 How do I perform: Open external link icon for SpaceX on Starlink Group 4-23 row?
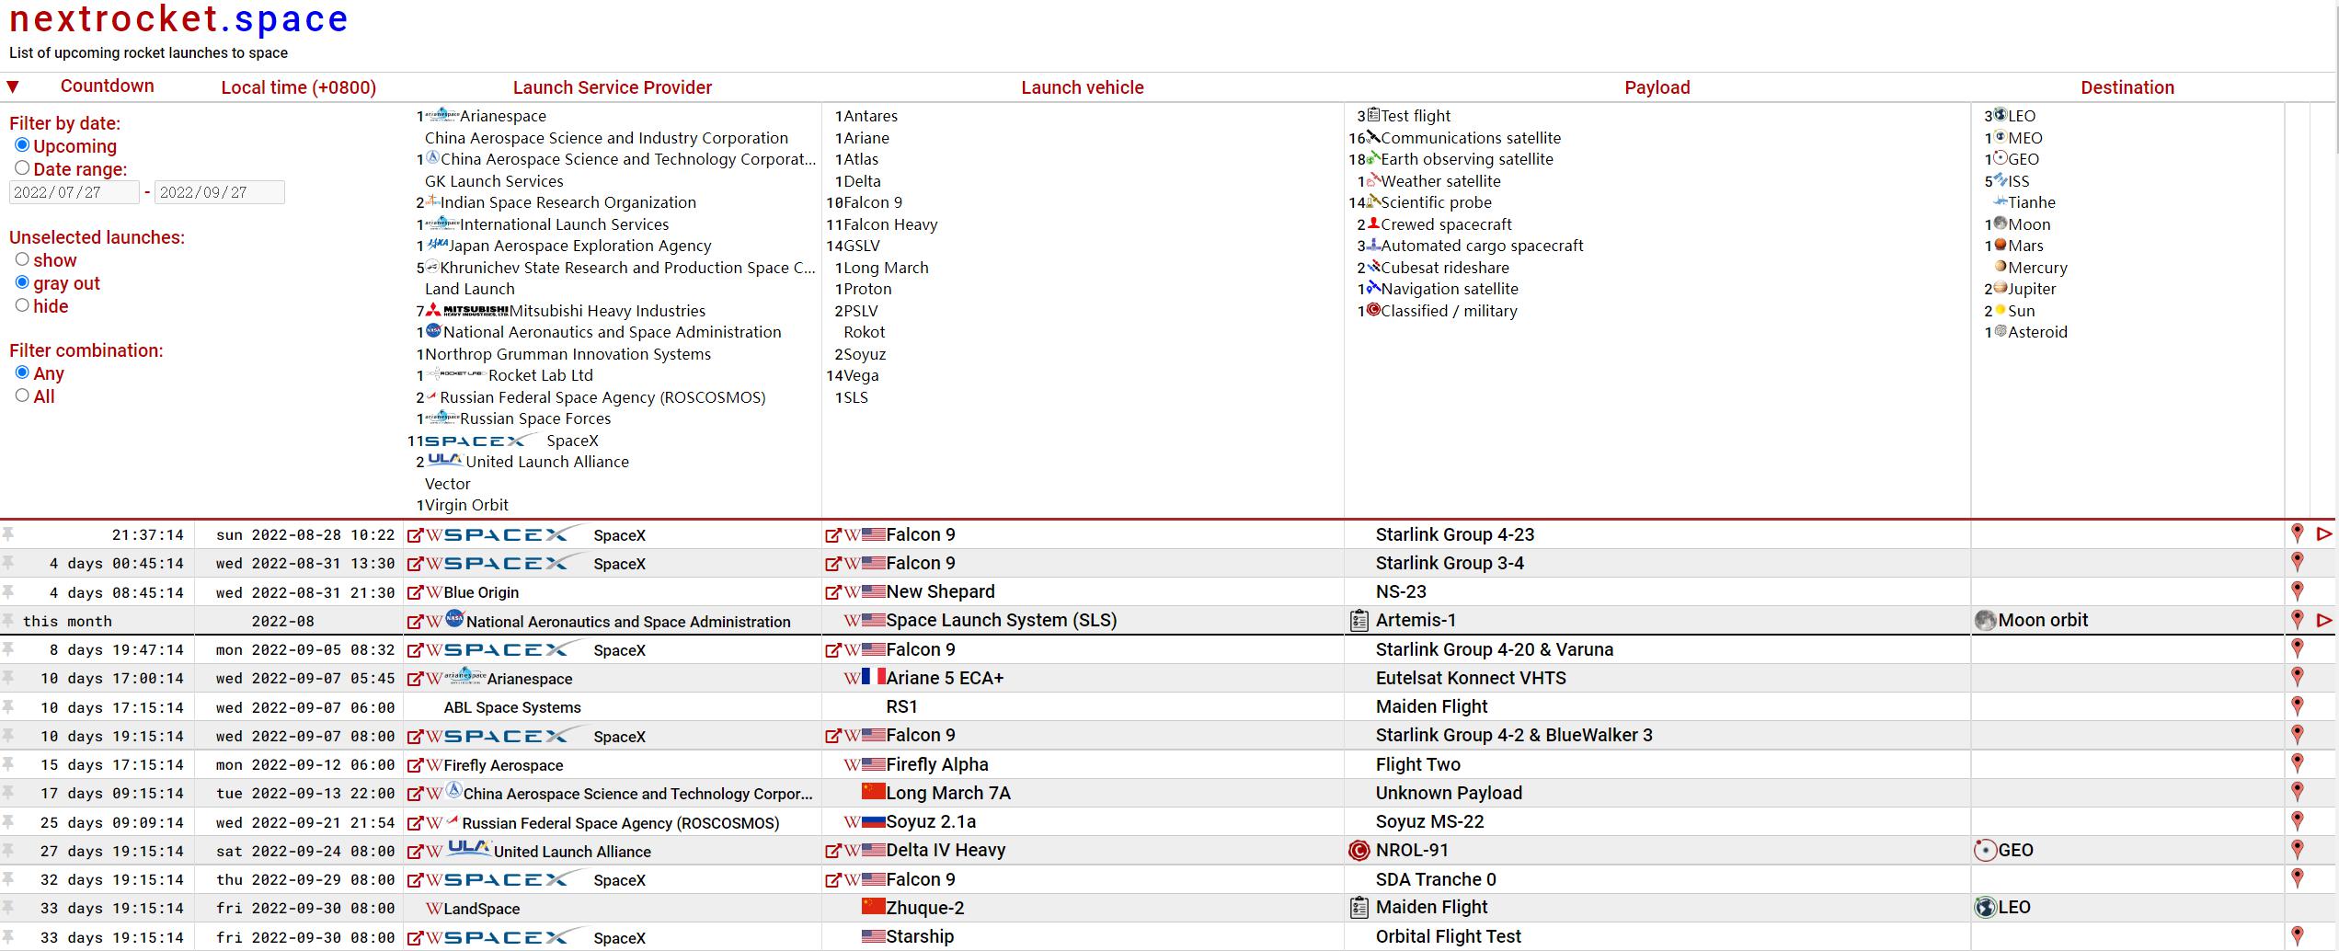pyautogui.click(x=415, y=535)
